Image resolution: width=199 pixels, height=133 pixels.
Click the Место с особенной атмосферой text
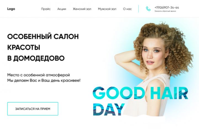[38, 75]
